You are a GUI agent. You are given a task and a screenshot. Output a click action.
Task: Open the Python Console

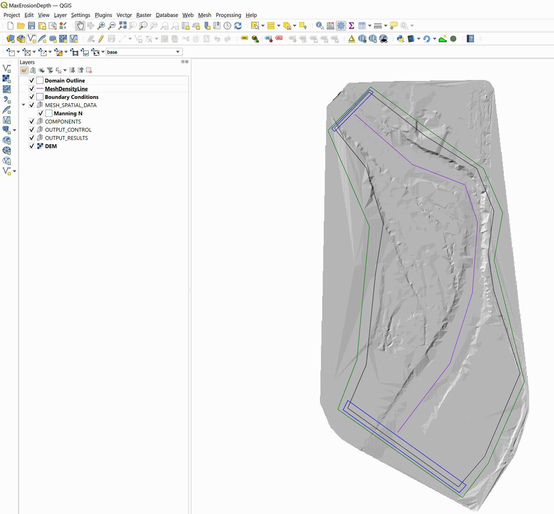[401, 39]
